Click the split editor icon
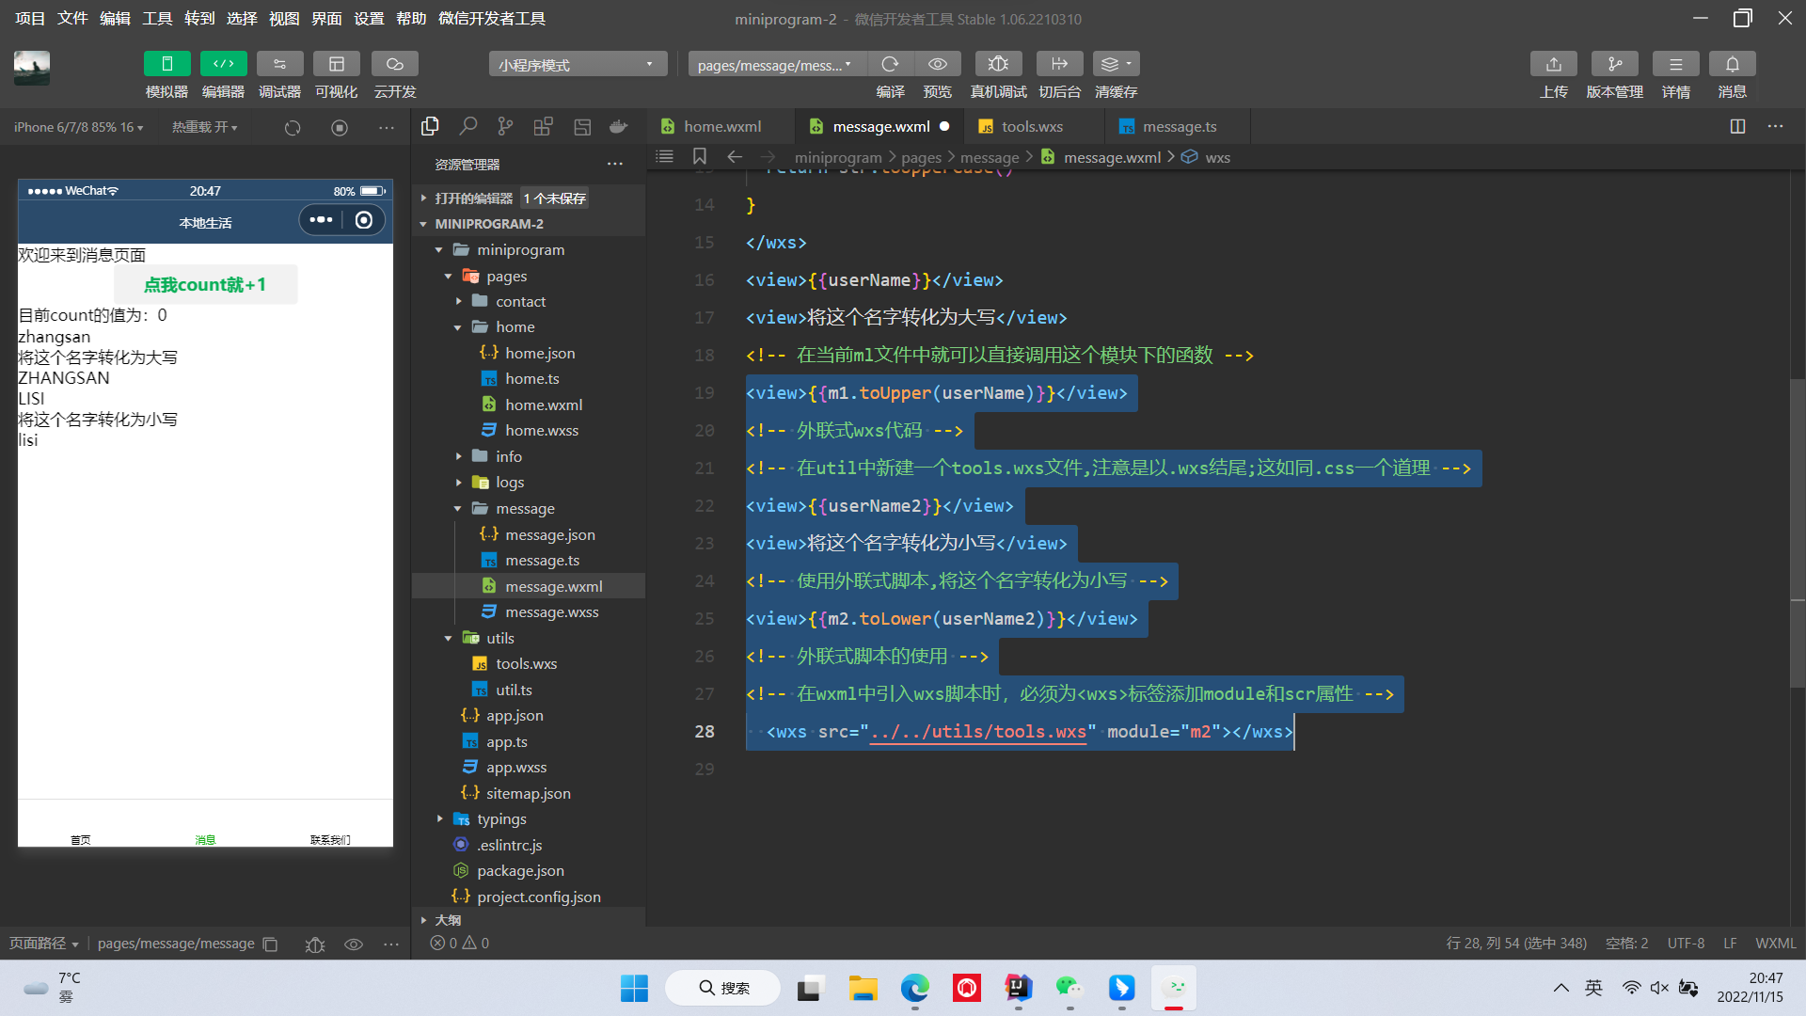 [x=1737, y=126]
